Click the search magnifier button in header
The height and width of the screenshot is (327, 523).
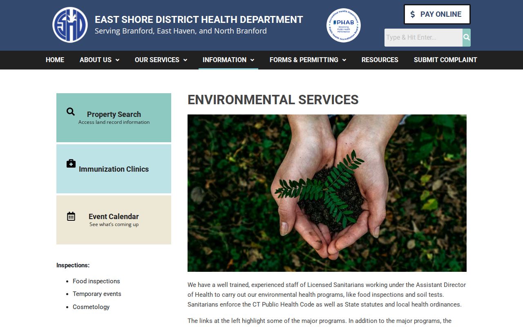(467, 38)
